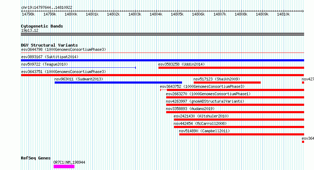
Task: Click the 14800k ruler tick label
Action: [x=71, y=14]
